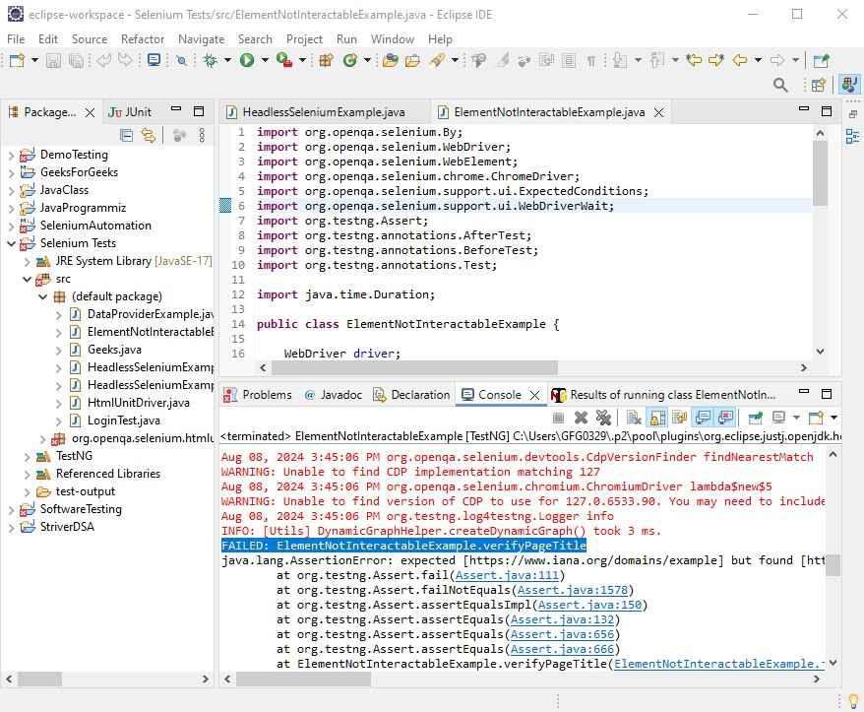The image size is (864, 712).
Task: Toggle Link with Editor in Package Explorer
Action: coord(148,135)
